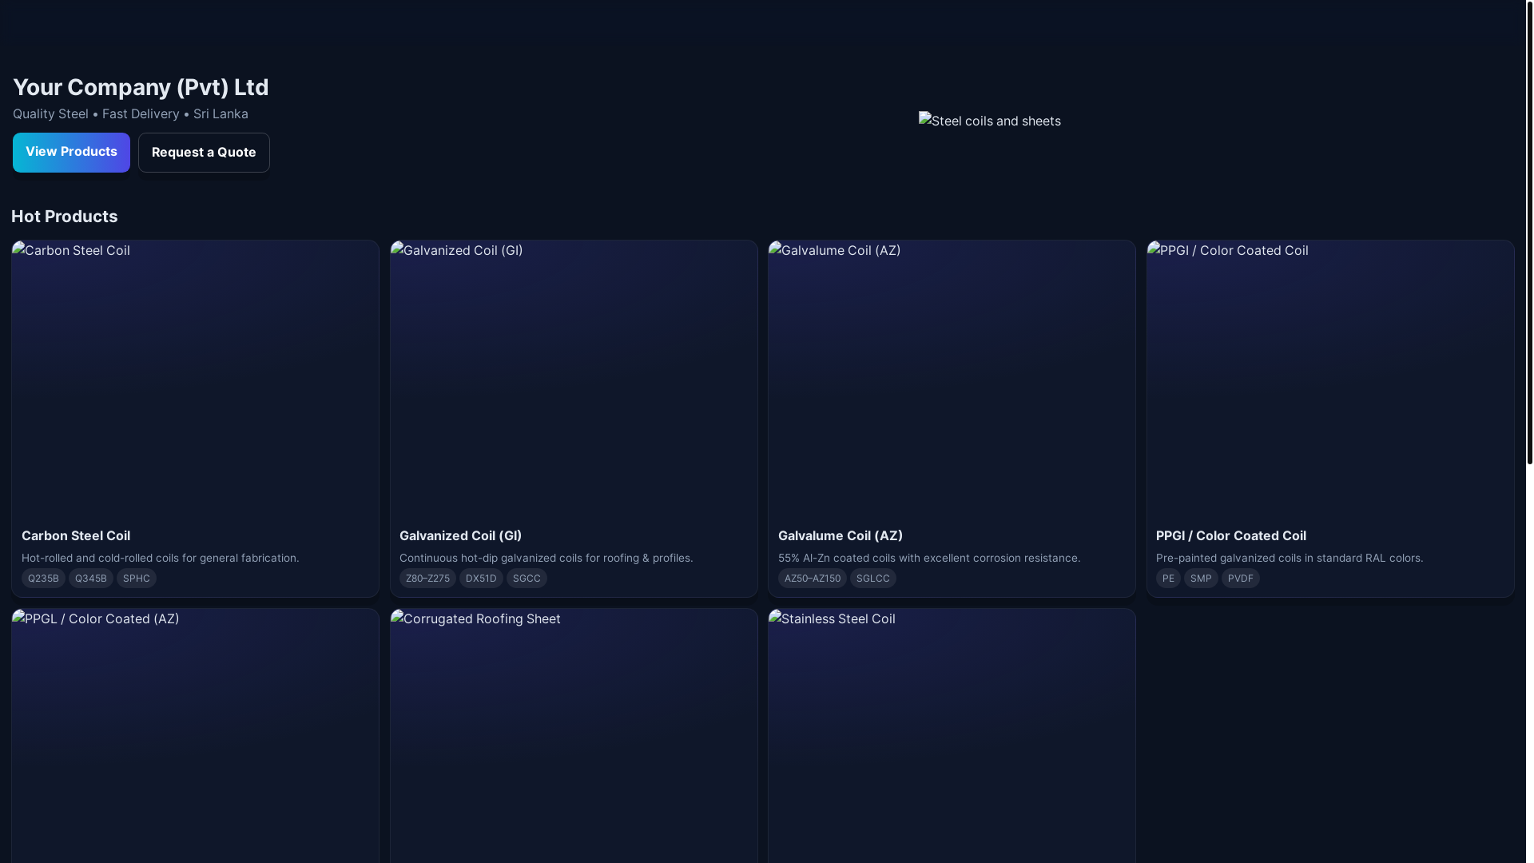The image size is (1534, 863).
Task: Click the Z80–Z275 coating tag
Action: coord(427,579)
